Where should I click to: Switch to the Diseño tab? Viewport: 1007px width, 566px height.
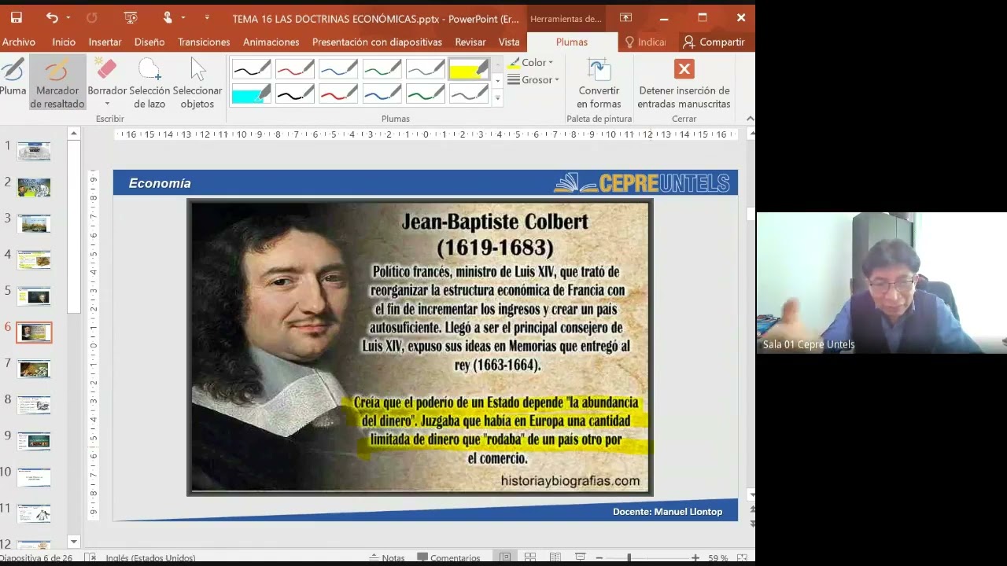click(x=149, y=42)
